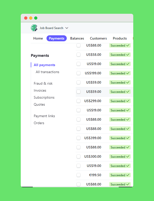Click the yellow minimize window button
This screenshot has height=201, width=154.
[31, 18]
